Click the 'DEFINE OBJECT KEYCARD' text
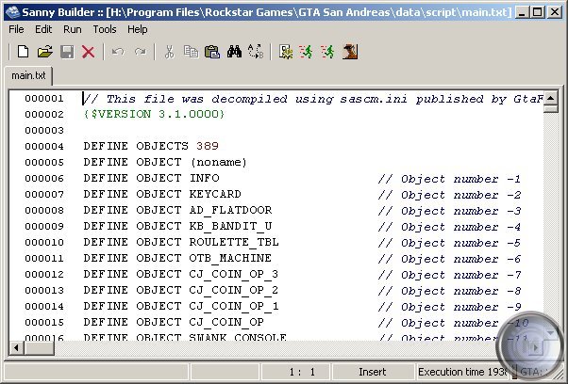 tap(162, 194)
